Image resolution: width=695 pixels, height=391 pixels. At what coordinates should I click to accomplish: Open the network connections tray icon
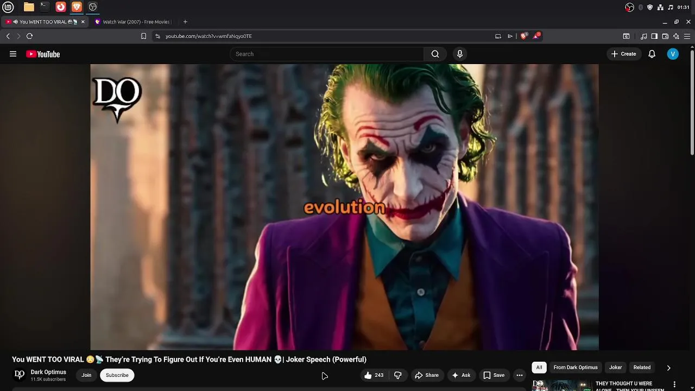click(660, 7)
